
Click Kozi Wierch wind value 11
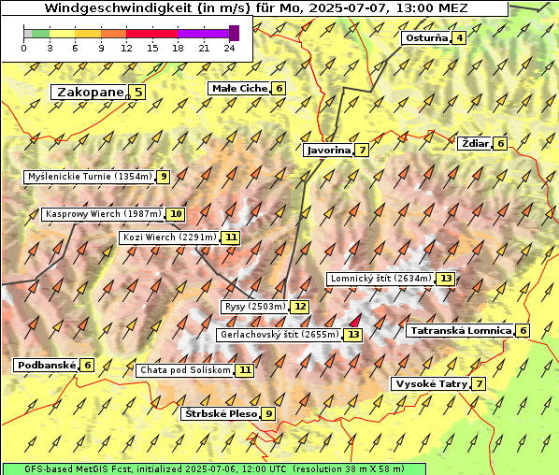[231, 237]
